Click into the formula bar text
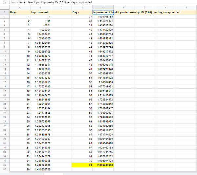 (52, 2)
